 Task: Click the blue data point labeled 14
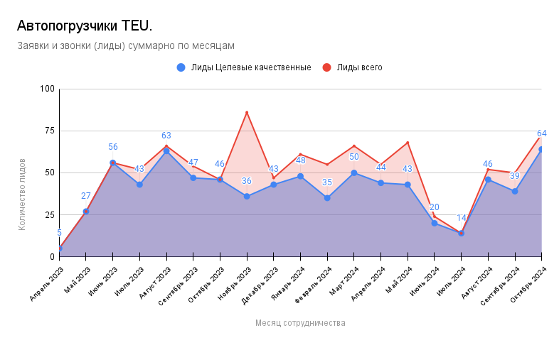[x=461, y=233]
